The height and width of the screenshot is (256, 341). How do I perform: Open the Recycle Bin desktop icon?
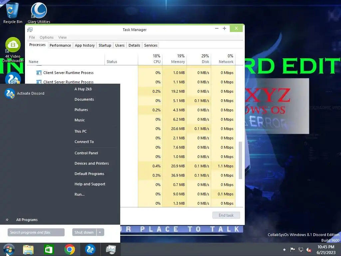point(13,12)
